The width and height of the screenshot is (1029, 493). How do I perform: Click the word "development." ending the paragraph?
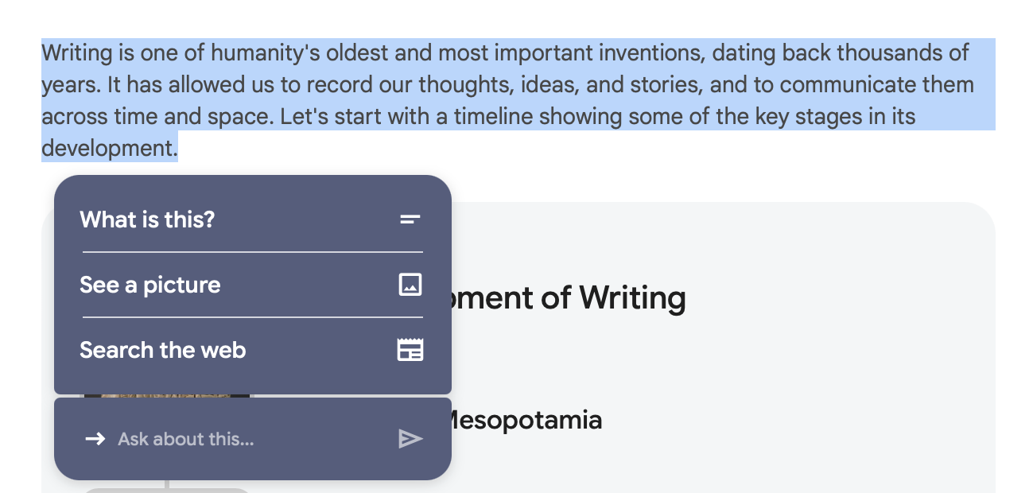(110, 149)
